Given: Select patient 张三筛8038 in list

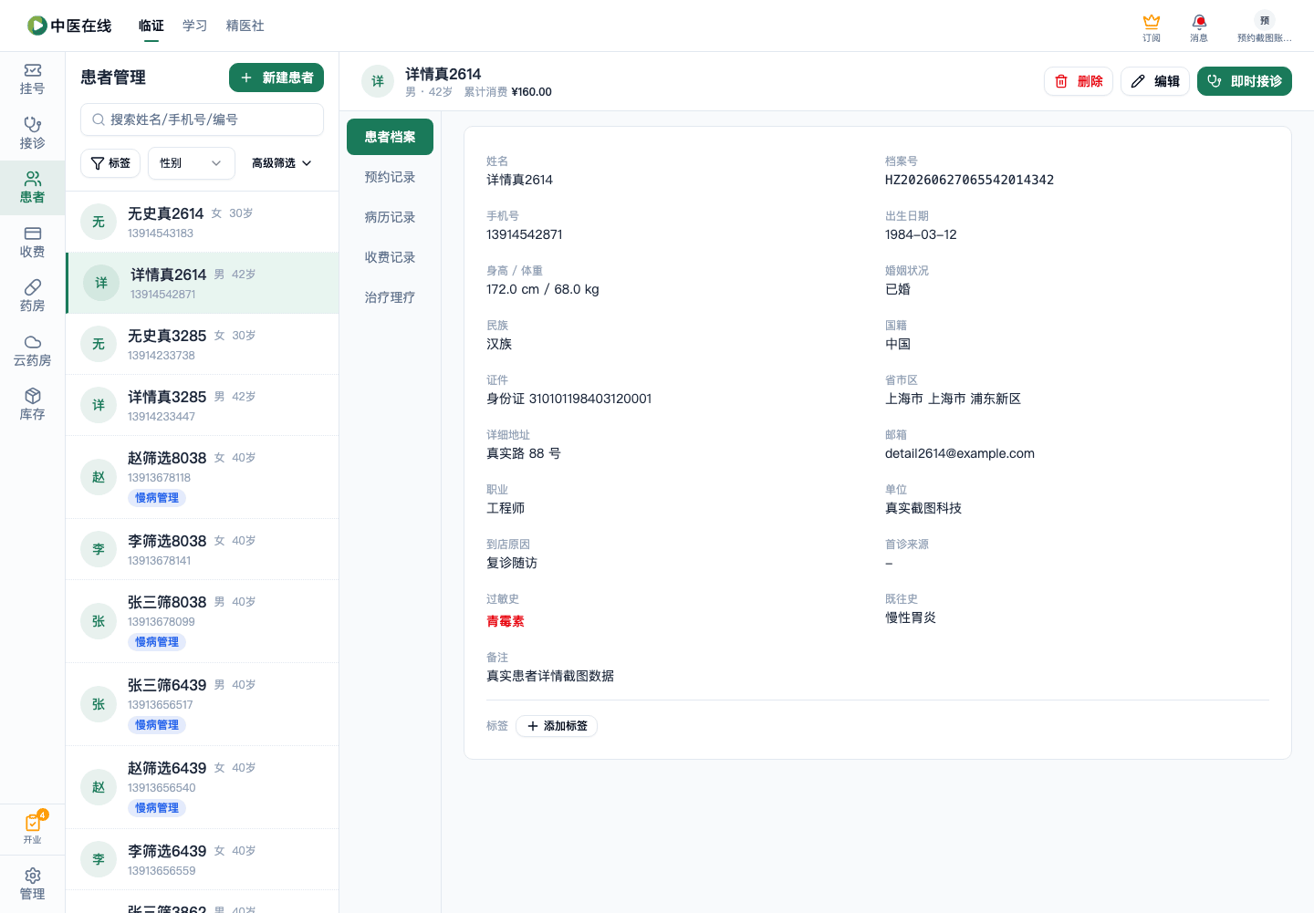Looking at the screenshot, I should click(203, 621).
